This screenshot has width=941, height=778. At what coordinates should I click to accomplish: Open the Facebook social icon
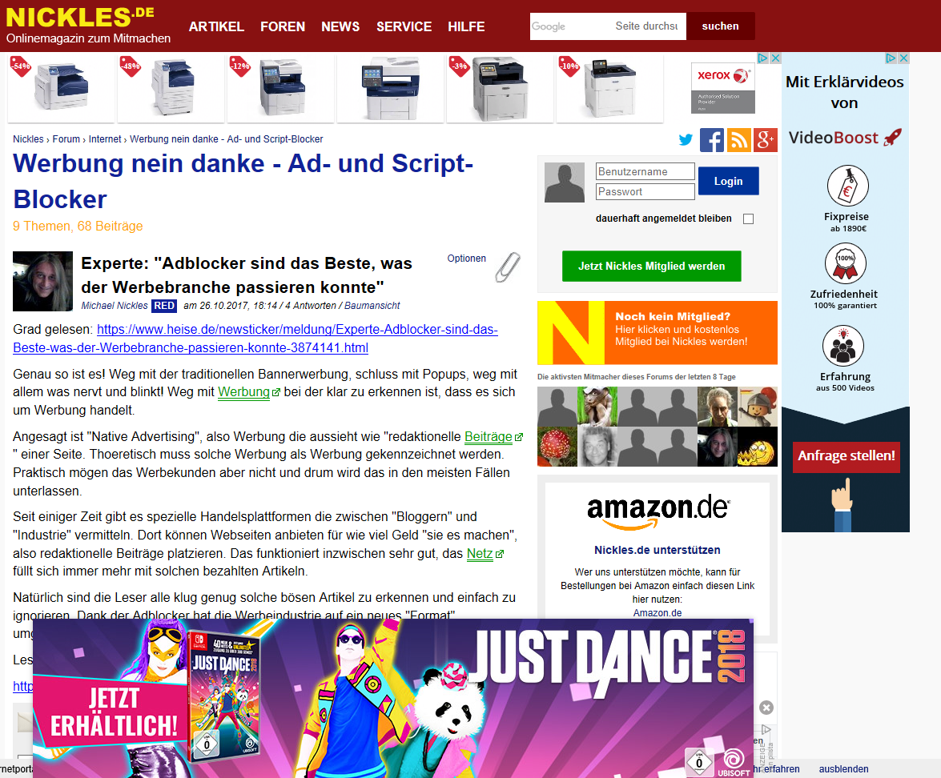[712, 140]
